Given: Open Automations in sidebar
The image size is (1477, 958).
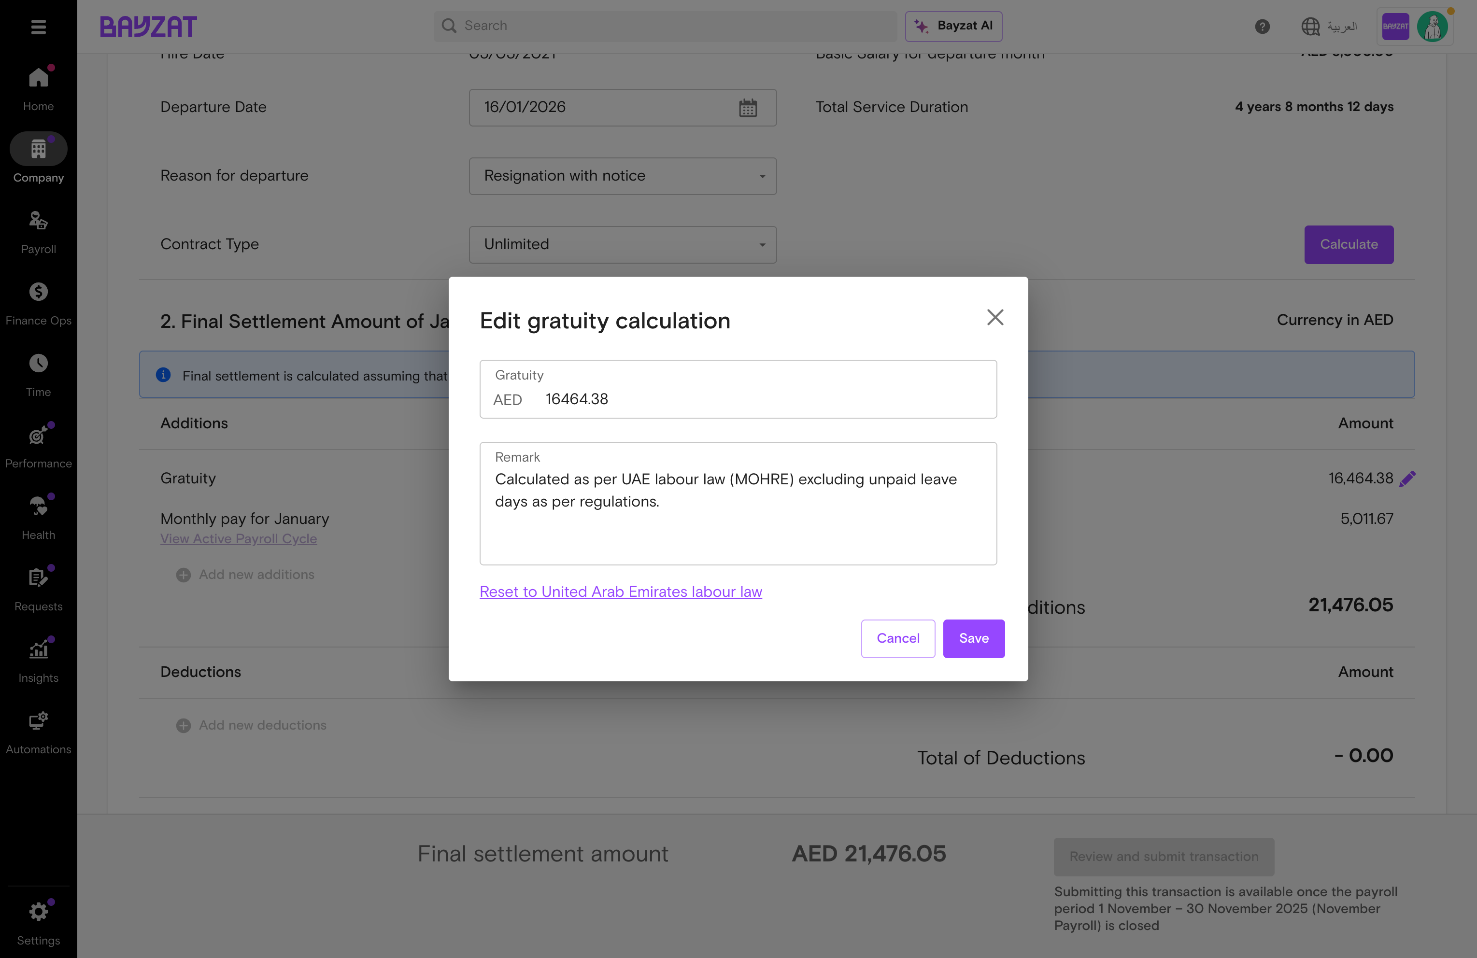Looking at the screenshot, I should (39, 732).
